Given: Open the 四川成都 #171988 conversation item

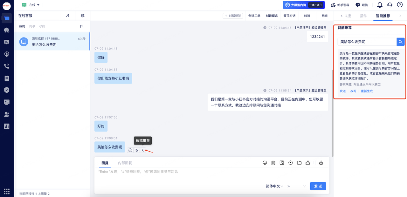Looking at the screenshot, I should tap(52, 41).
